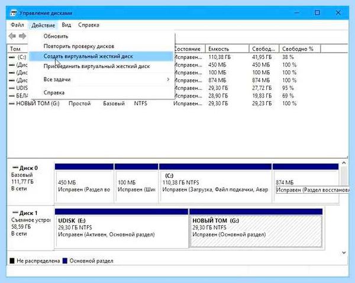355x283 pixels.
Task: Click the Том column header
Action: tap(18, 49)
